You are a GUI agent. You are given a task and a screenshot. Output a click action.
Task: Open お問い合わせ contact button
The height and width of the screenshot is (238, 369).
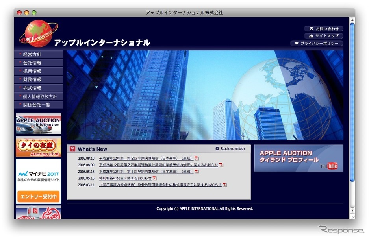click(x=323, y=29)
